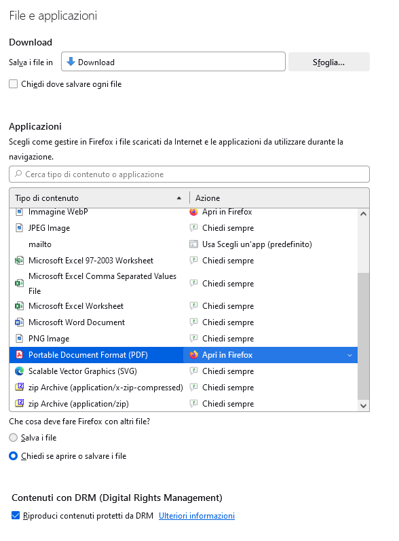
Task: Click the applications list scrollbar thumb
Action: pos(363,336)
